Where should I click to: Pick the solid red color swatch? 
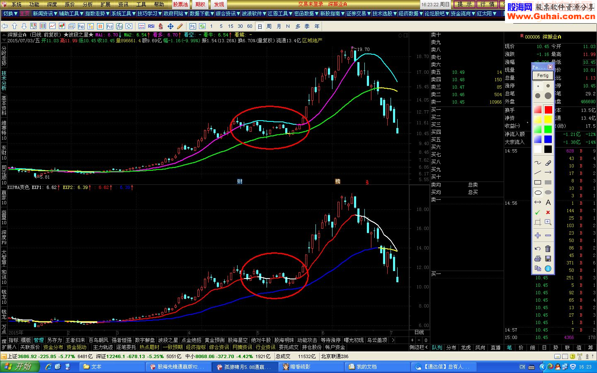coord(548,109)
